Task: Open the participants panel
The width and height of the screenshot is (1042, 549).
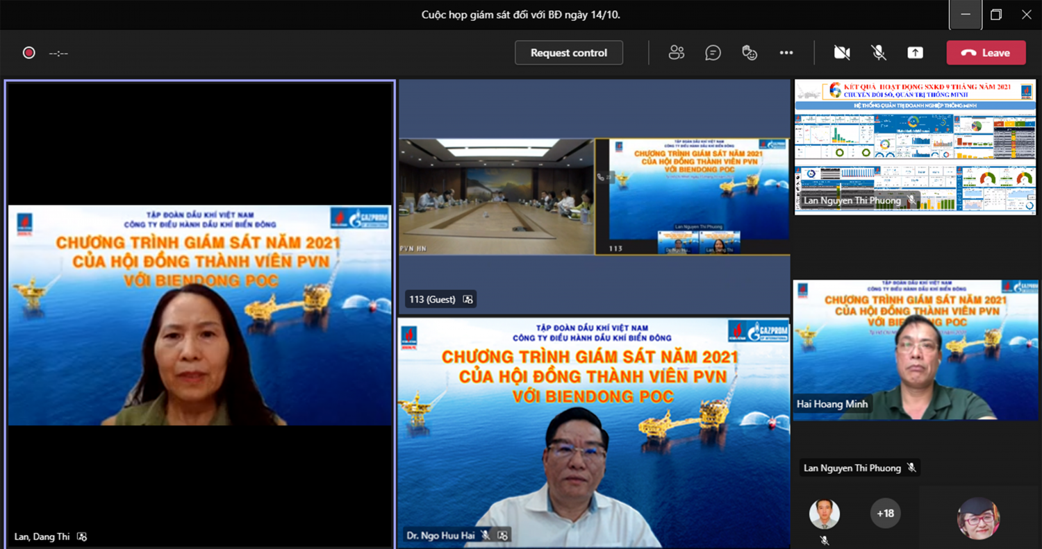Action: click(676, 53)
